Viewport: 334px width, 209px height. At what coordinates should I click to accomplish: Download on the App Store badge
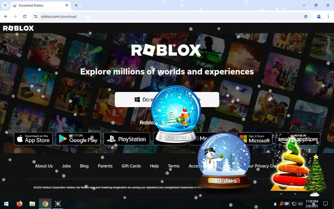(x=33, y=139)
